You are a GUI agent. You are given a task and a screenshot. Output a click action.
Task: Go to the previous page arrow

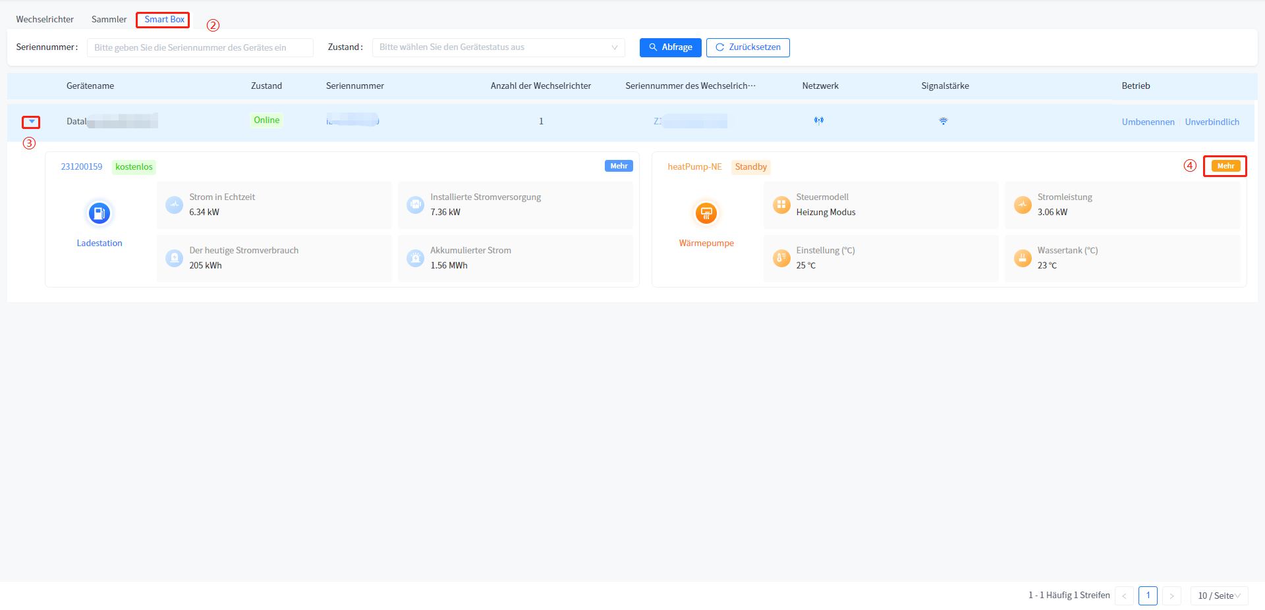tap(1124, 596)
